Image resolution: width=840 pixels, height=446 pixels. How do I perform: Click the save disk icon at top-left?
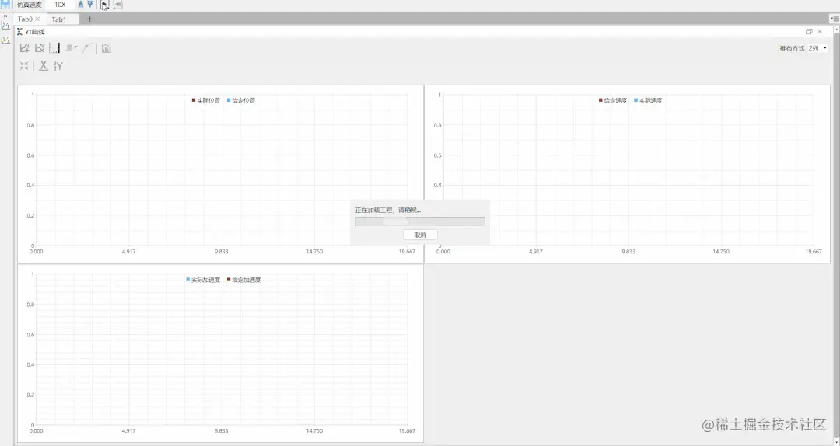pyautogui.click(x=5, y=5)
